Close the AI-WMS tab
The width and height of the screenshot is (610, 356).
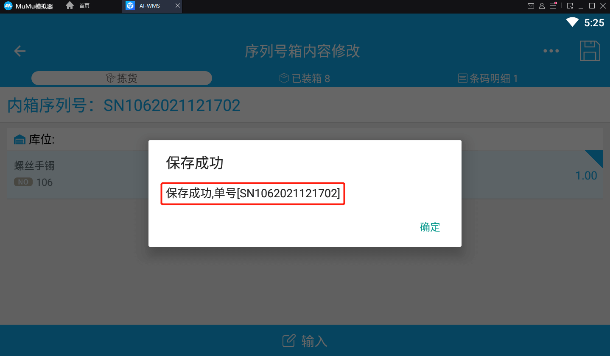(177, 6)
